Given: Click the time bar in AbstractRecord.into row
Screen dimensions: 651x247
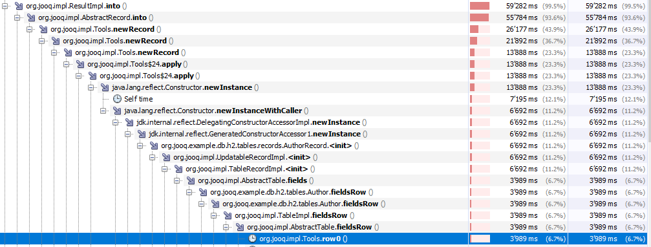Looking at the screenshot, I should click(480, 17).
